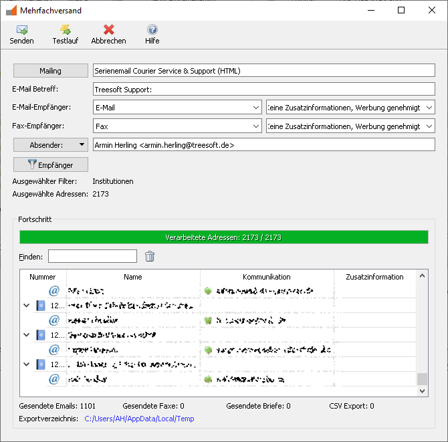Viewport: 448px width, 442px height.
Task: Click the Mailing name text field
Action: pos(264,71)
